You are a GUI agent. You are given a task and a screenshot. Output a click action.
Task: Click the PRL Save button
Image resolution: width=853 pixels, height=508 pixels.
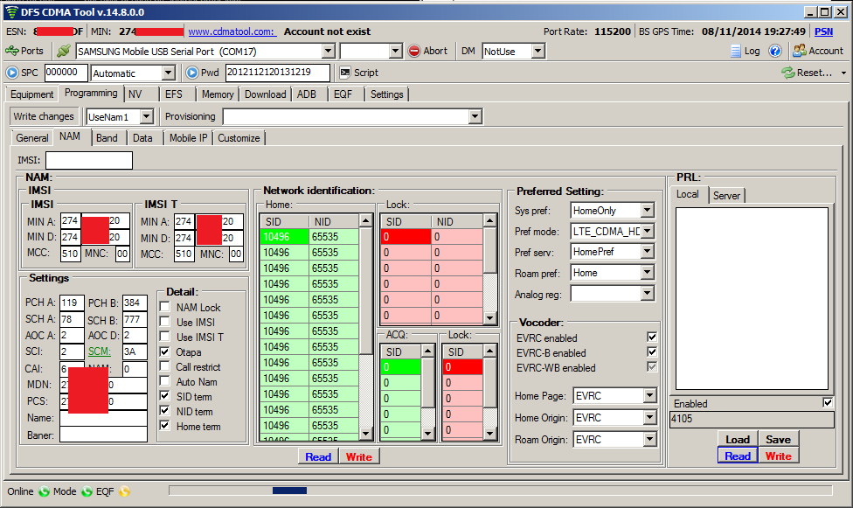(x=779, y=440)
